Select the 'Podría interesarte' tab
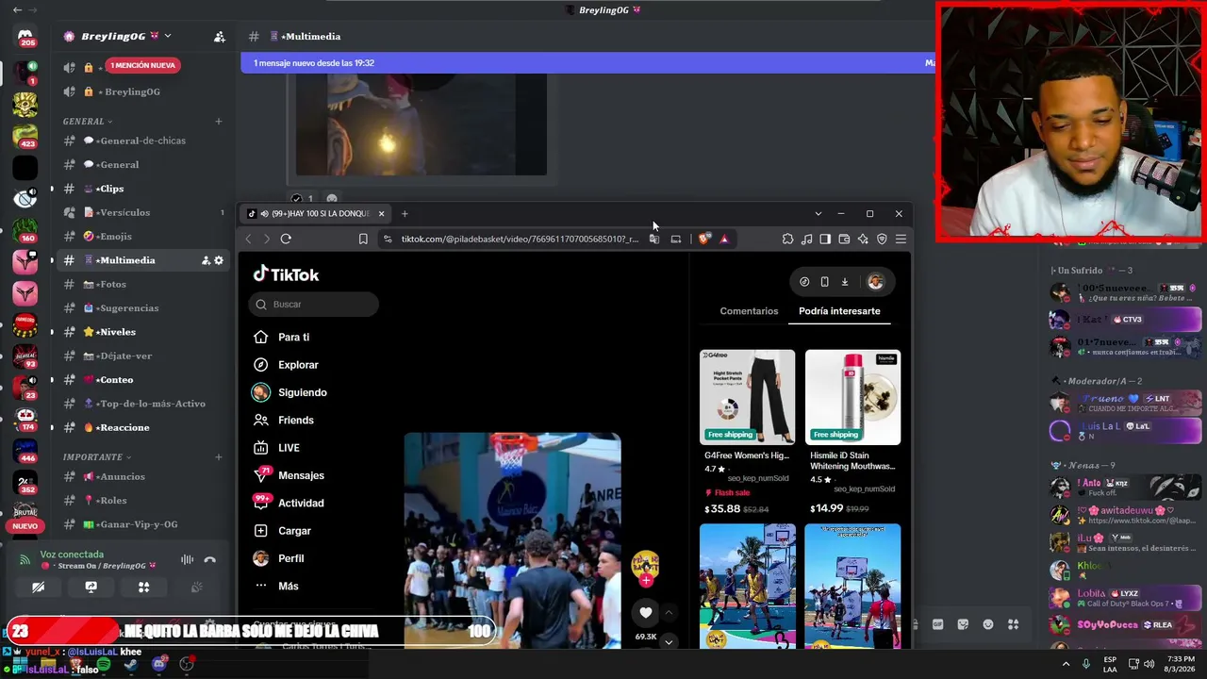 pyautogui.click(x=839, y=311)
